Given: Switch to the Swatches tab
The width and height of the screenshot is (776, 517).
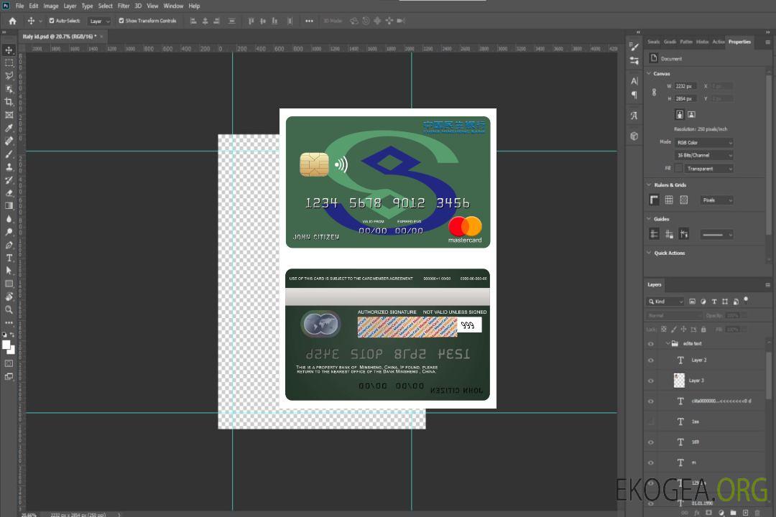Looking at the screenshot, I should click(653, 42).
